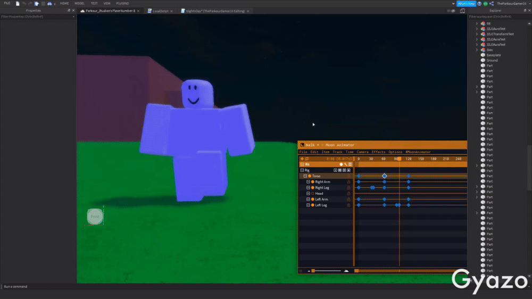Click the second square icon on Rig row
The image size is (532, 299).
coord(339,170)
